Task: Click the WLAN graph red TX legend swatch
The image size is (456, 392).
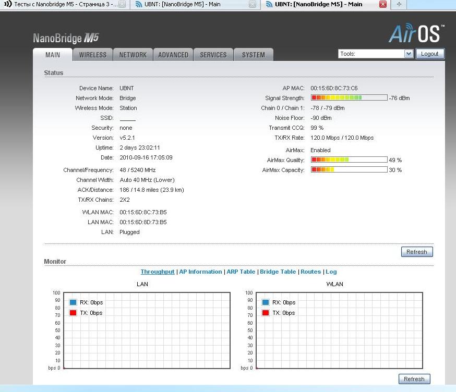Action: (266, 313)
